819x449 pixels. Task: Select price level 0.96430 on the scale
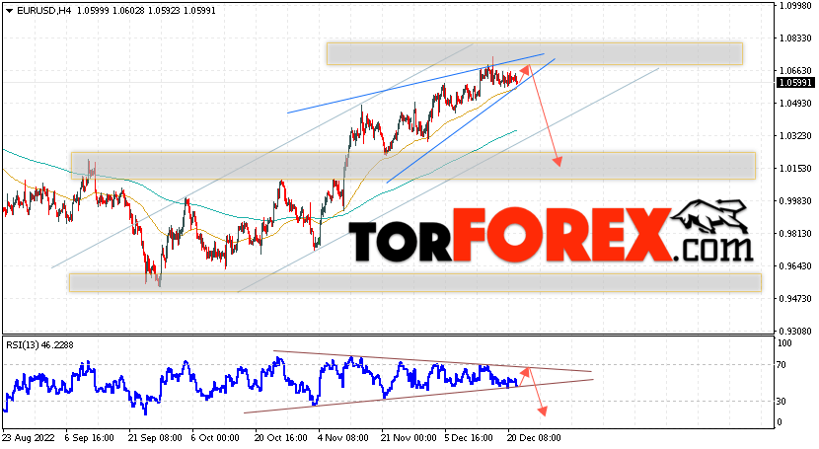795,266
